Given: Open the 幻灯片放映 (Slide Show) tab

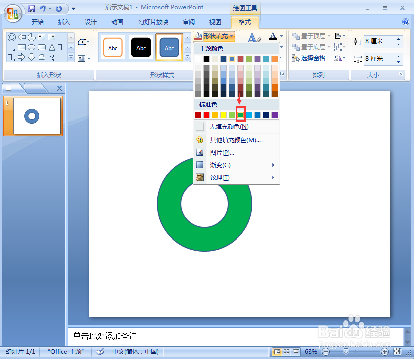Looking at the screenshot, I should coord(153,22).
